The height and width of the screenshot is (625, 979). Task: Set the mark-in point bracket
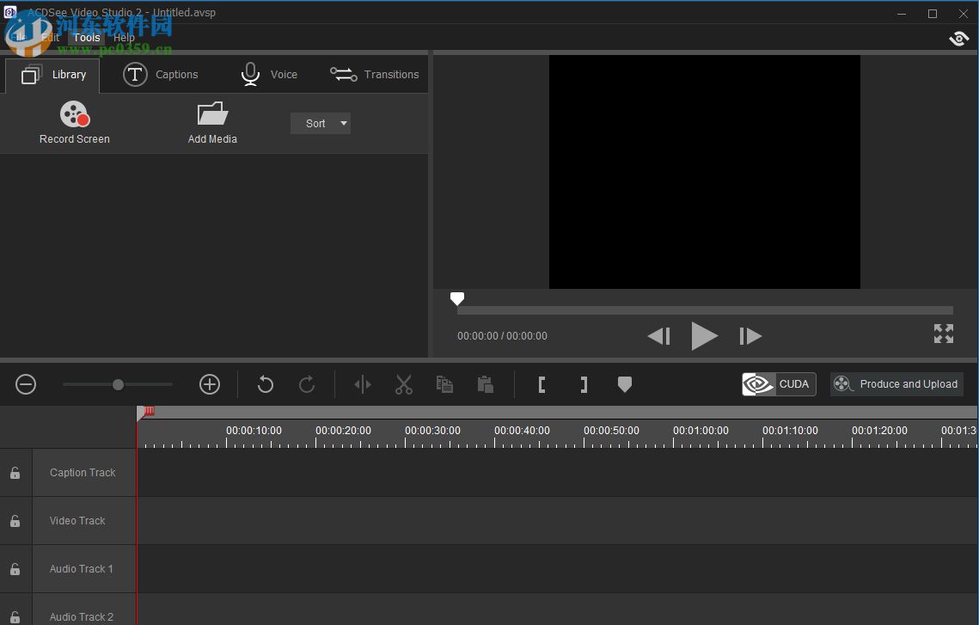[x=542, y=384]
